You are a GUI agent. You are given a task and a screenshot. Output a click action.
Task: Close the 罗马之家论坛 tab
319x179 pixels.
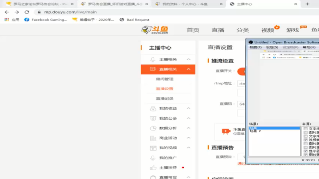click(x=72, y=4)
